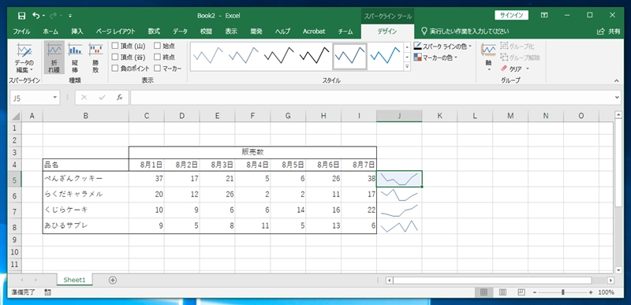Expand the style gallery More button
Image resolution: width=631 pixels, height=305 pixels.
pyautogui.click(x=407, y=67)
